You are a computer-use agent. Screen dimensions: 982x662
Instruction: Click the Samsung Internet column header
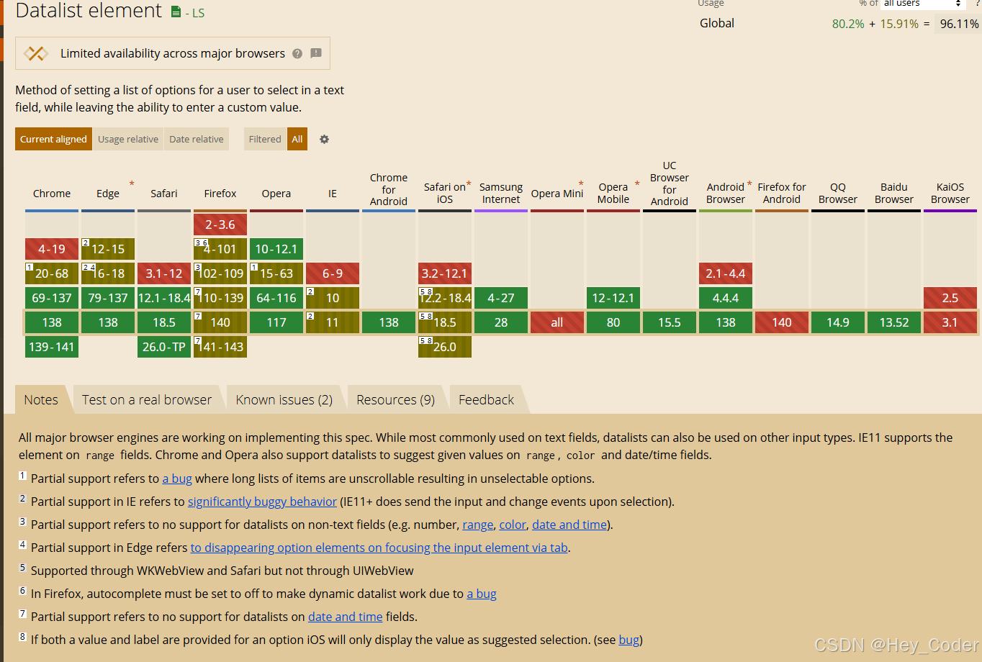click(x=501, y=193)
